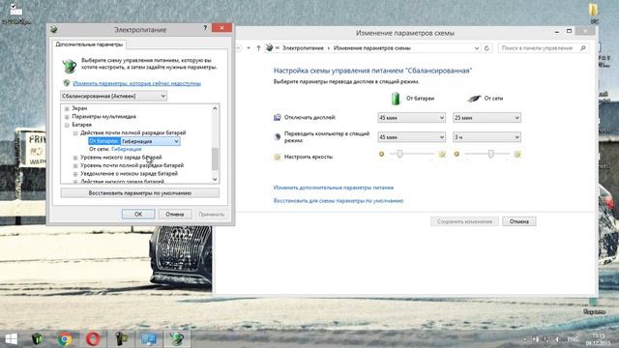Click the taskbar clock and date
Viewport: 619px width, 348px height.
598,339
